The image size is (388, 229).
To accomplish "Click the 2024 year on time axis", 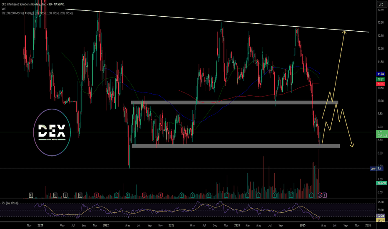I will point(237,225).
